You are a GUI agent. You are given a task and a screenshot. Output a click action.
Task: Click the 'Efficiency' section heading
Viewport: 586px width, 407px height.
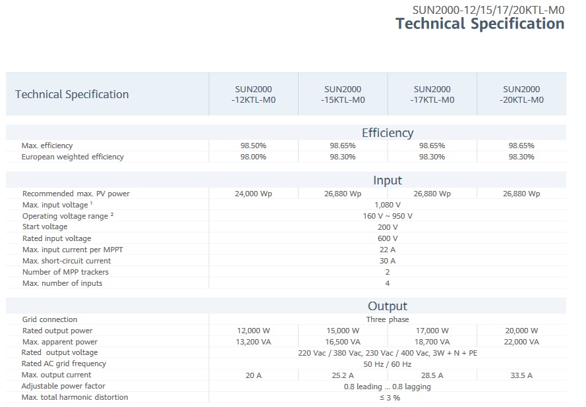click(x=388, y=133)
